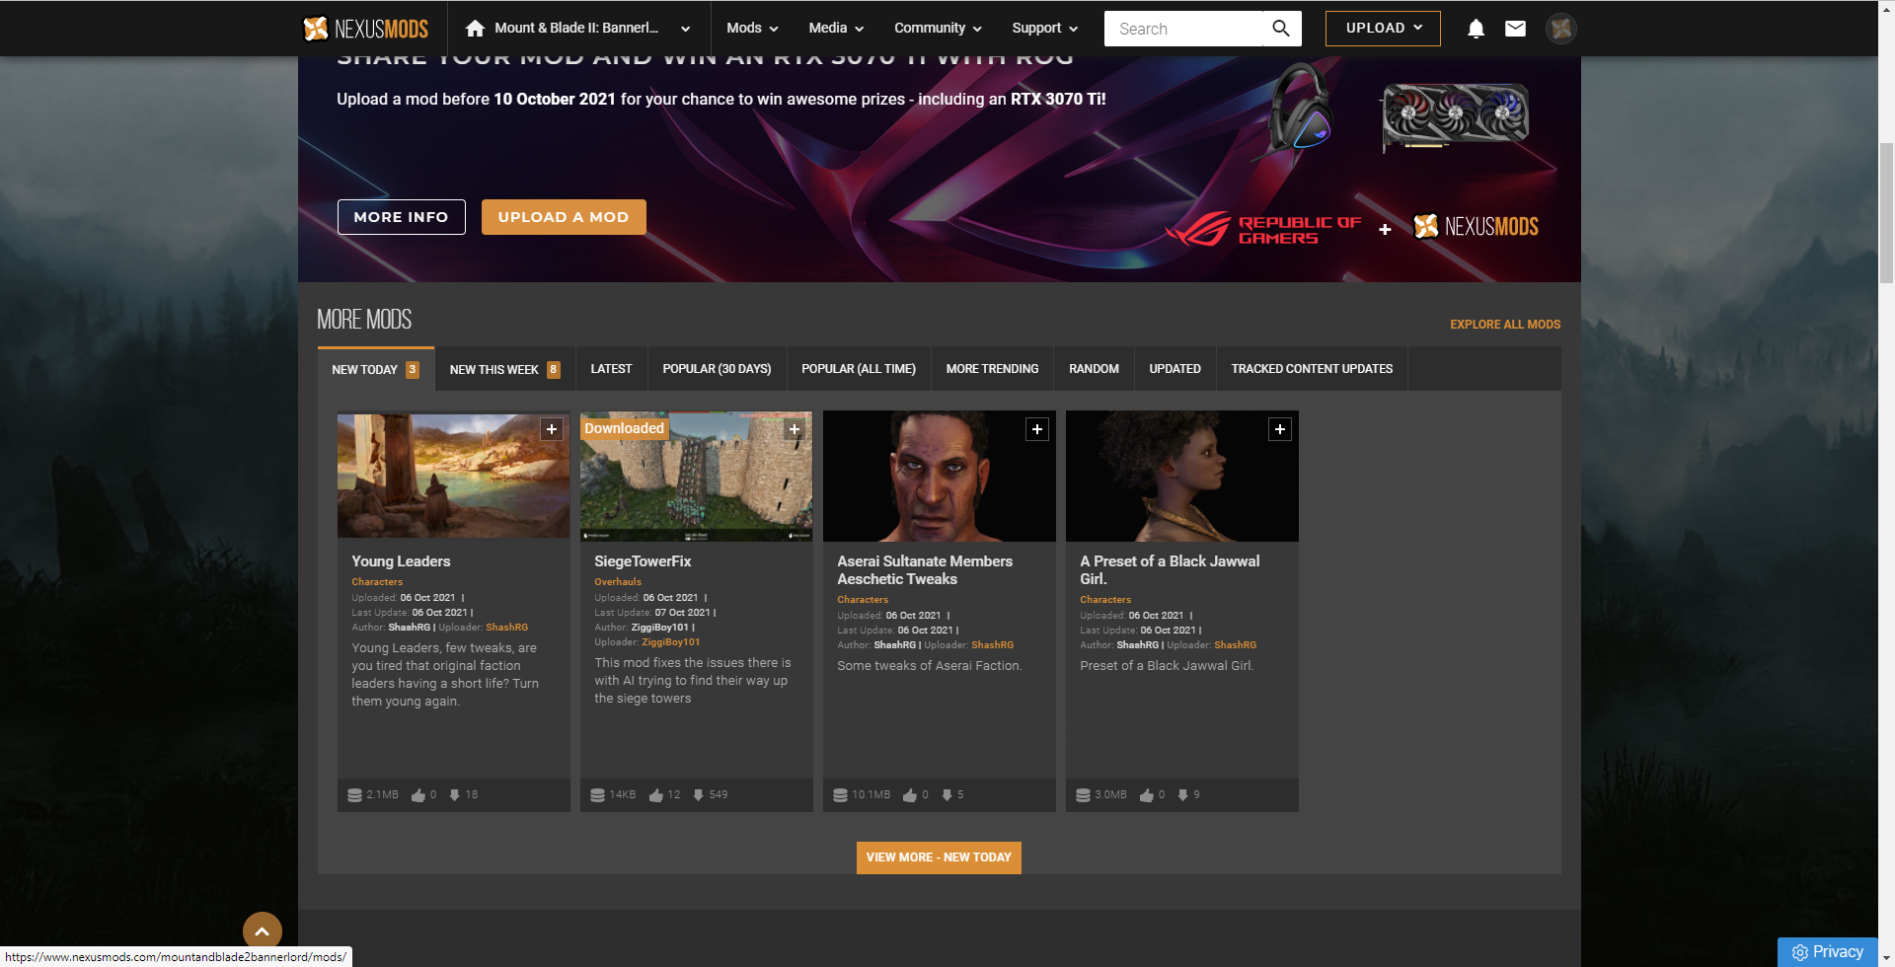Click the downloads icon on Aserai Sultanate card
Viewport: 1895px width, 967px height.
coord(947,794)
